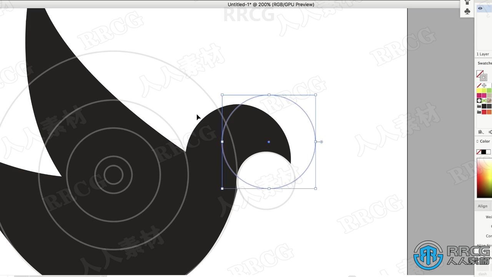The image size is (492, 277).
Task: Open the red swatch group folder
Action: click(x=479, y=112)
